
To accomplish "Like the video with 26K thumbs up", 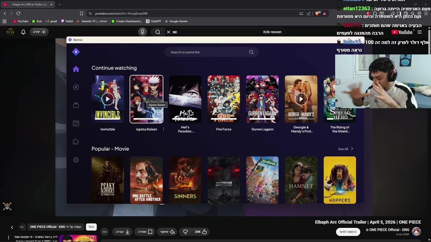I will coord(200,232).
